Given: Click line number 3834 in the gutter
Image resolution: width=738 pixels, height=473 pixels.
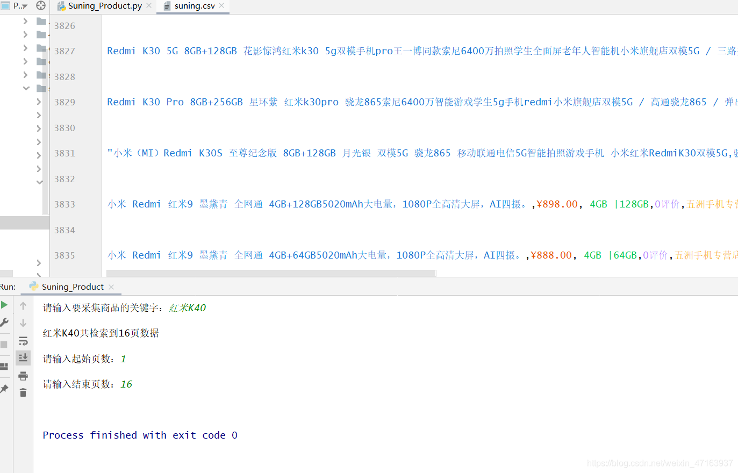Looking at the screenshot, I should point(65,230).
